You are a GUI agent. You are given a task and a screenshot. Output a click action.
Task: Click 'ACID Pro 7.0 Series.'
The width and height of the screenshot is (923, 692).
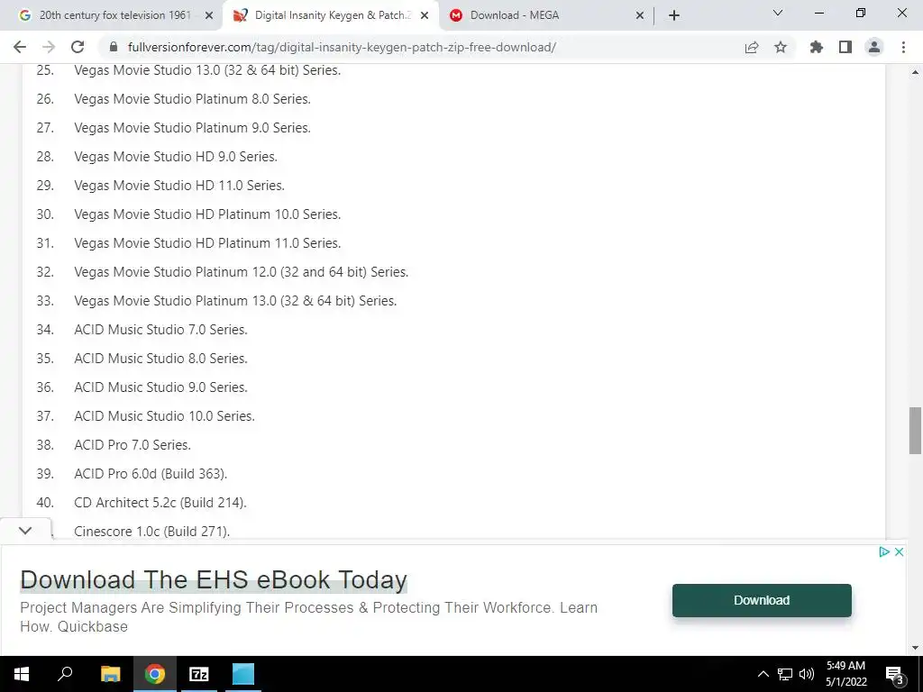pyautogui.click(x=133, y=445)
